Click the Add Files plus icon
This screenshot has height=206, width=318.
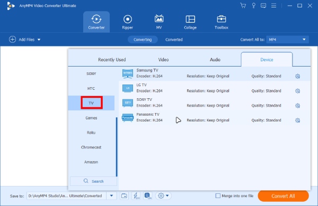(x=12, y=40)
